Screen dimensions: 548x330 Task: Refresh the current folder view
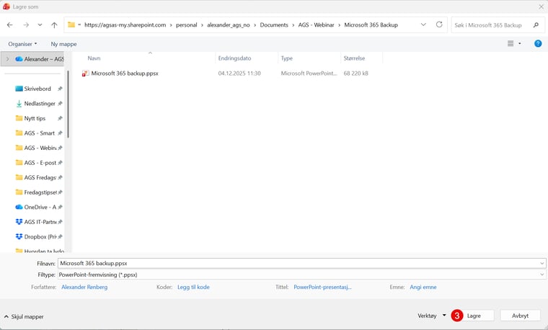(439, 24)
